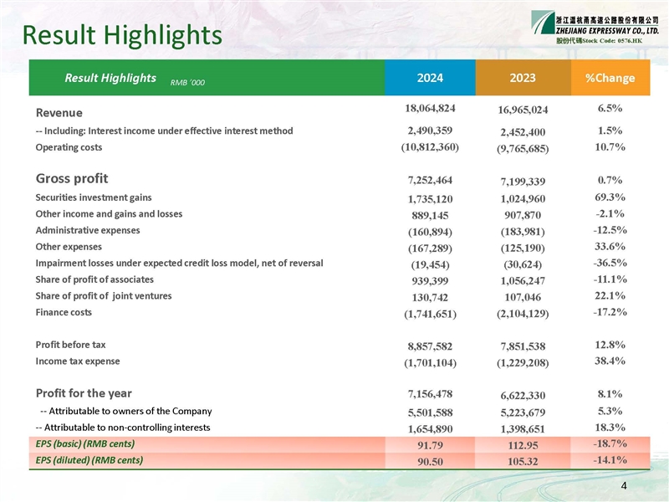The width and height of the screenshot is (669, 502).
Task: Select the Gross profit row label
Action: (x=72, y=178)
